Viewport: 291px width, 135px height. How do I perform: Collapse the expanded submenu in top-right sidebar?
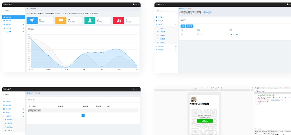(166, 24)
